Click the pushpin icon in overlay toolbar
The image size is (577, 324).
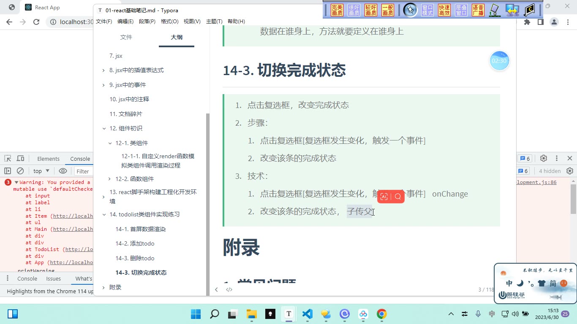(x=410, y=10)
